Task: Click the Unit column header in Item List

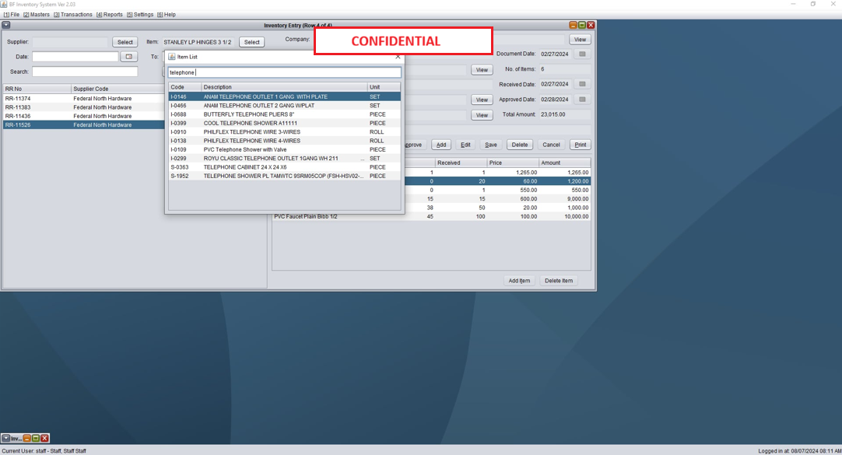Action: point(384,87)
